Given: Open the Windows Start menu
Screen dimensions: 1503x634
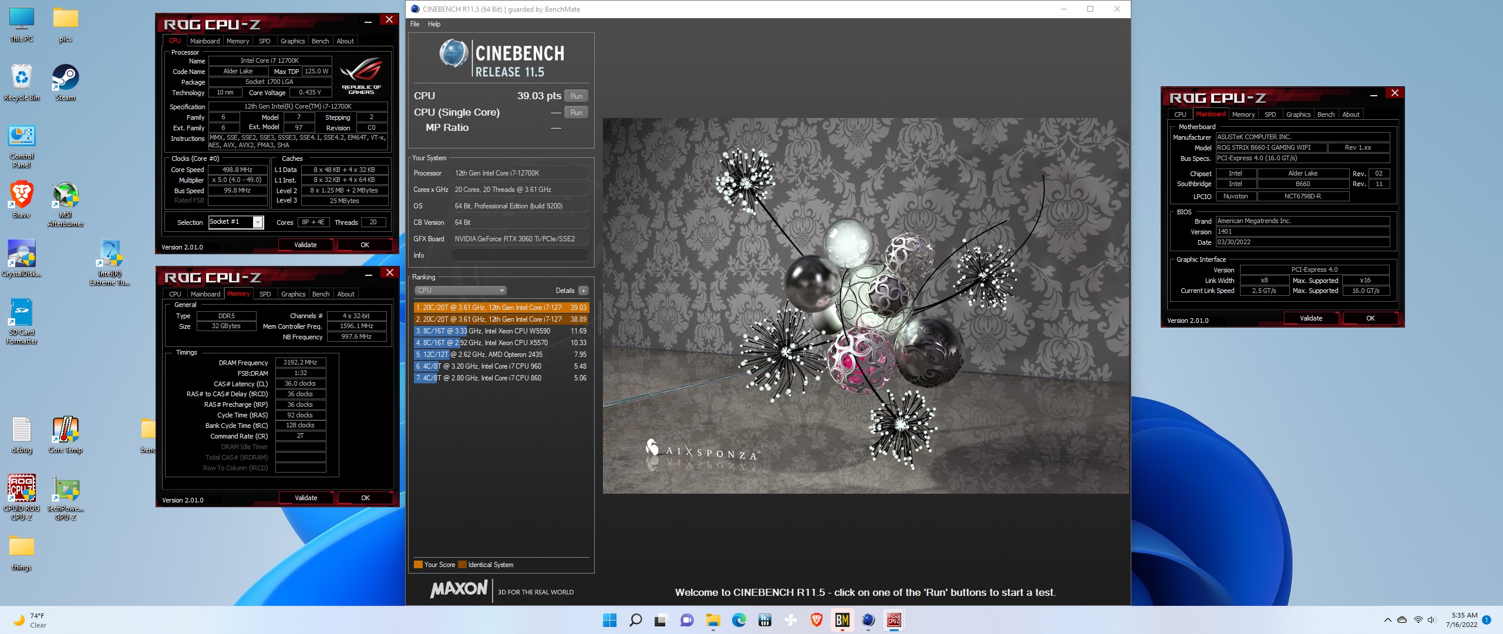Looking at the screenshot, I should tap(610, 620).
